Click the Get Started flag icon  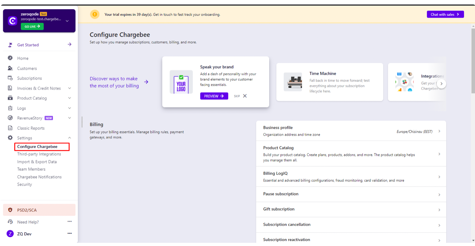click(10, 45)
